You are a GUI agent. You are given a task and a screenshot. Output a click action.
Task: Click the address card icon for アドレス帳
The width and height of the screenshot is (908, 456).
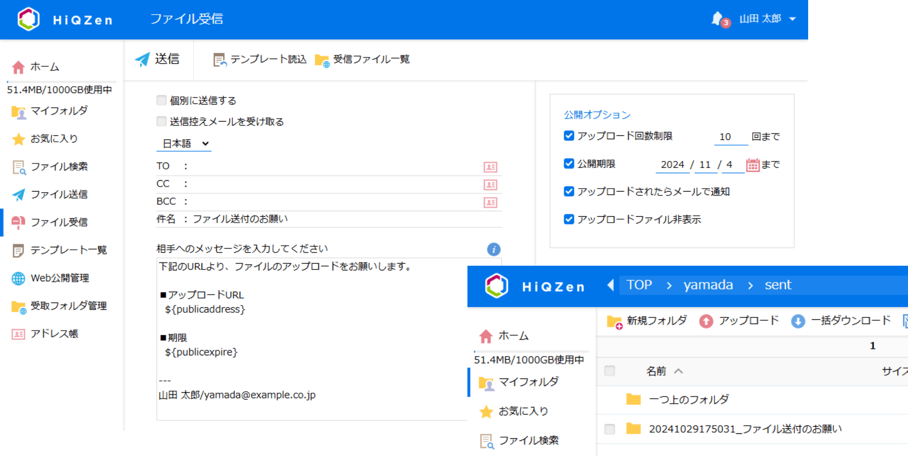18,334
